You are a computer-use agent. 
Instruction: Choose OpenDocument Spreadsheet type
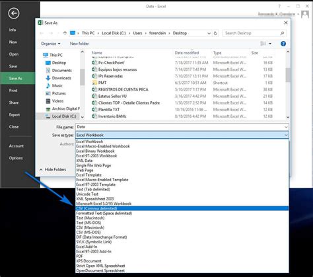click(182, 270)
